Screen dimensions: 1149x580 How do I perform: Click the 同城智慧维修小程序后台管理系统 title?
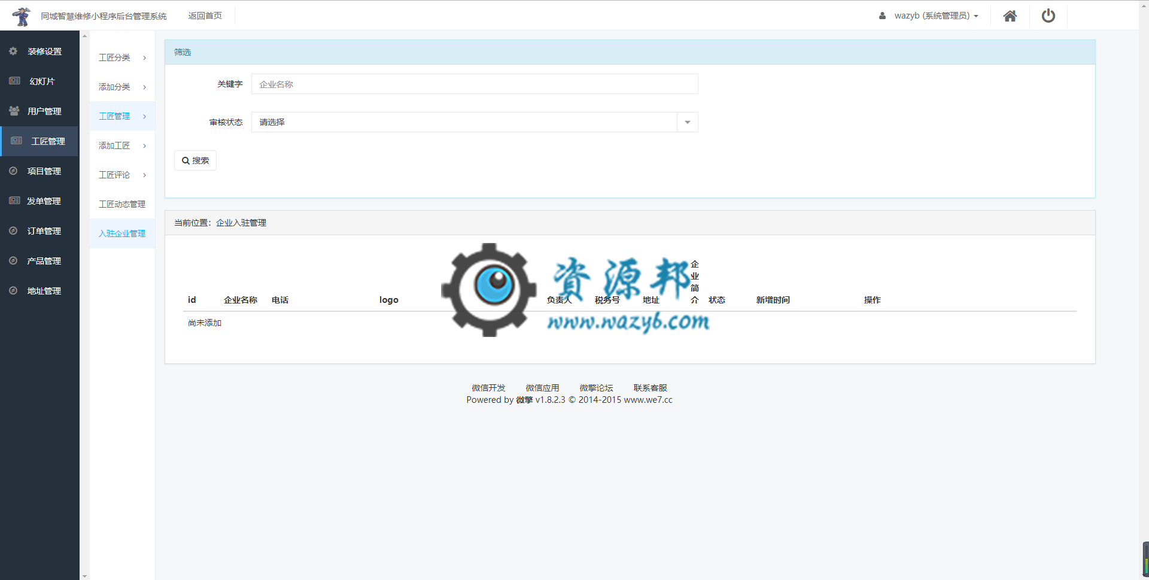[x=104, y=16]
